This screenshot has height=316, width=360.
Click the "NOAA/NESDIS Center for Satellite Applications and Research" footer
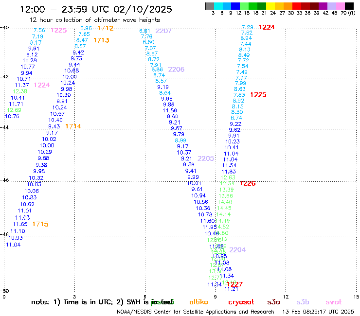[x=196, y=312]
